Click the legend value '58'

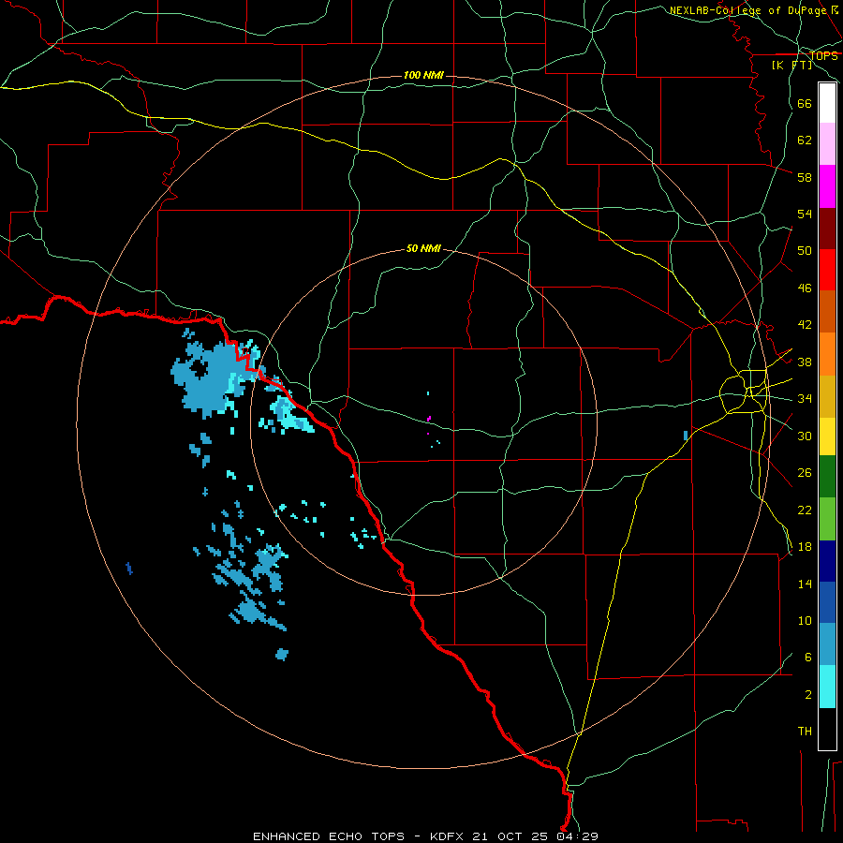805,177
